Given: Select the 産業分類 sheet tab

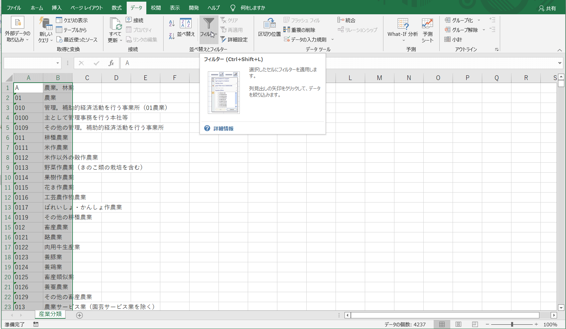Looking at the screenshot, I should point(50,314).
